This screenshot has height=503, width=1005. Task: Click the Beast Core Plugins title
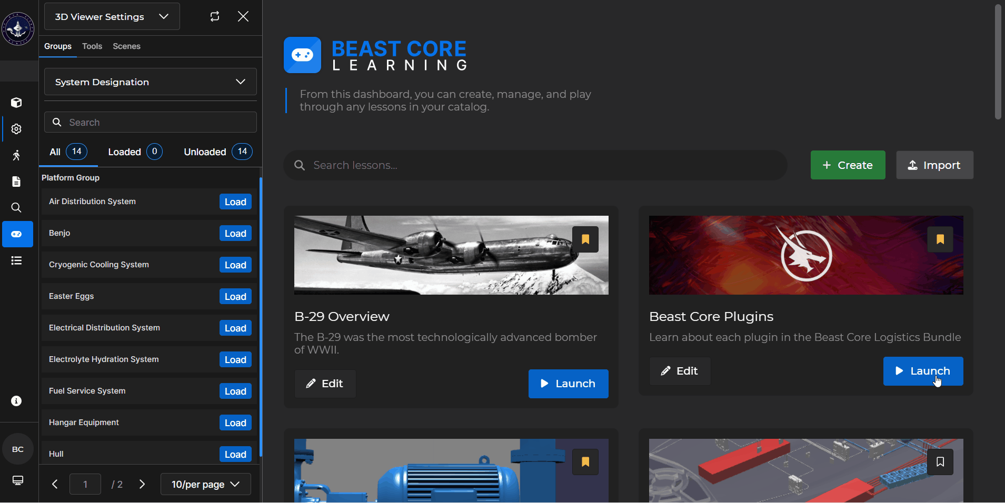click(x=711, y=316)
